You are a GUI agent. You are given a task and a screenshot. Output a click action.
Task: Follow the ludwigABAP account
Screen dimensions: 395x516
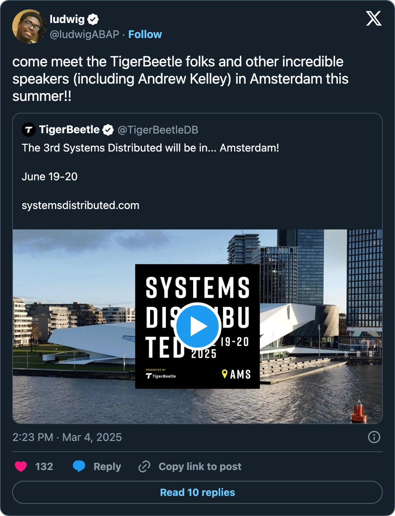tap(145, 34)
